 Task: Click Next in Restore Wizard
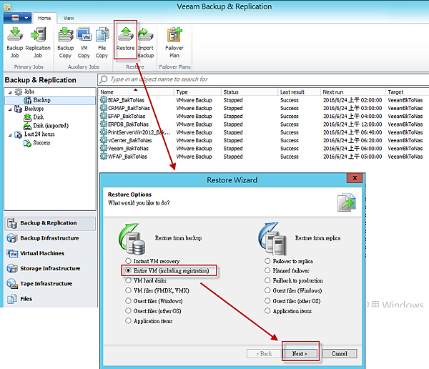(x=300, y=354)
